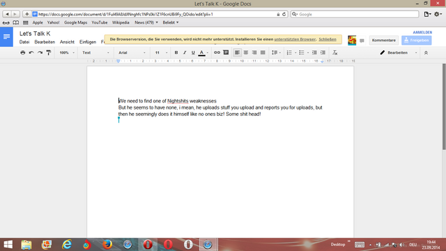Open the Top Sites grid icon
The height and width of the screenshot is (251, 446).
click(26, 22)
